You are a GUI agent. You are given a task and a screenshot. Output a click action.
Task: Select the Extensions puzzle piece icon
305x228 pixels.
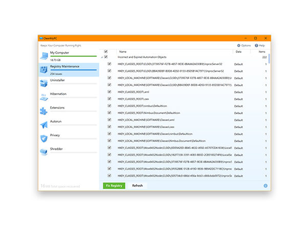tap(43, 111)
